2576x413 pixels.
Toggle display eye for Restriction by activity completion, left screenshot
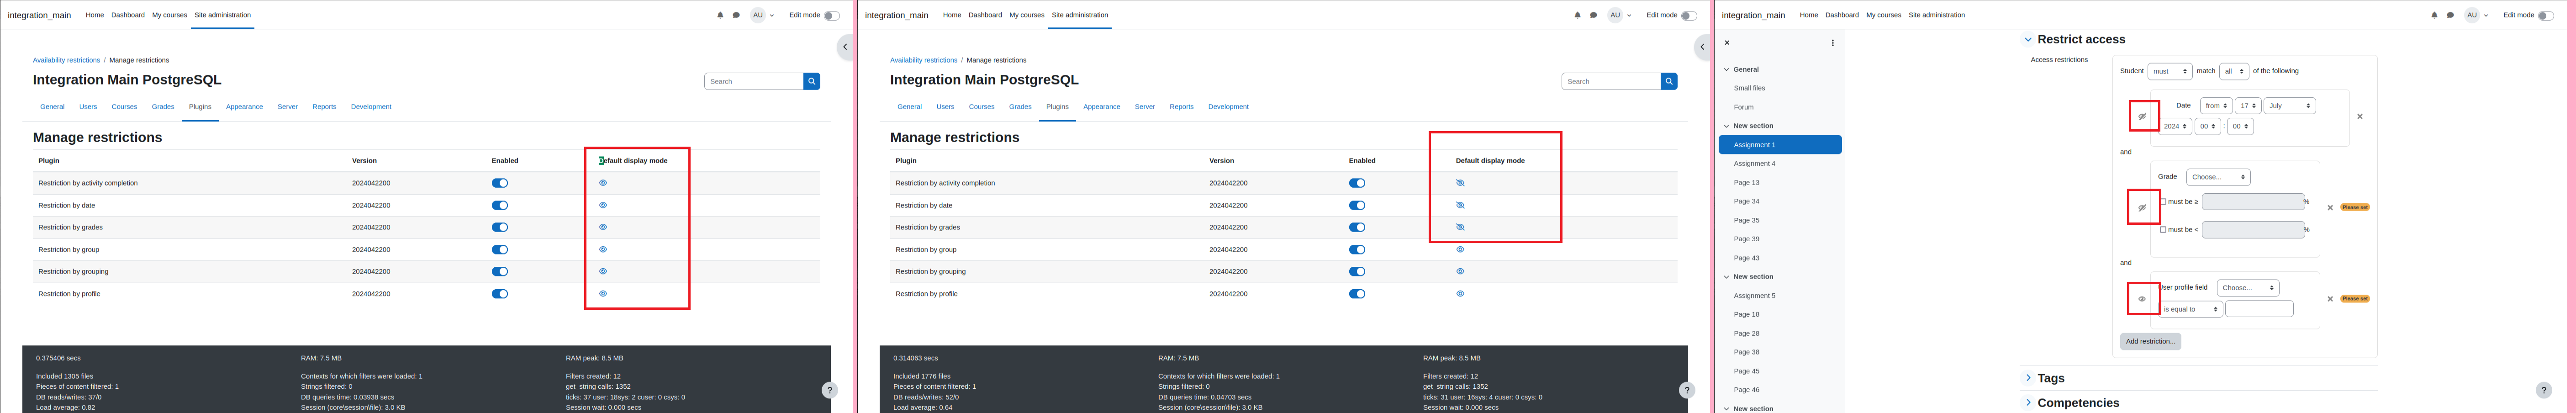(x=603, y=183)
